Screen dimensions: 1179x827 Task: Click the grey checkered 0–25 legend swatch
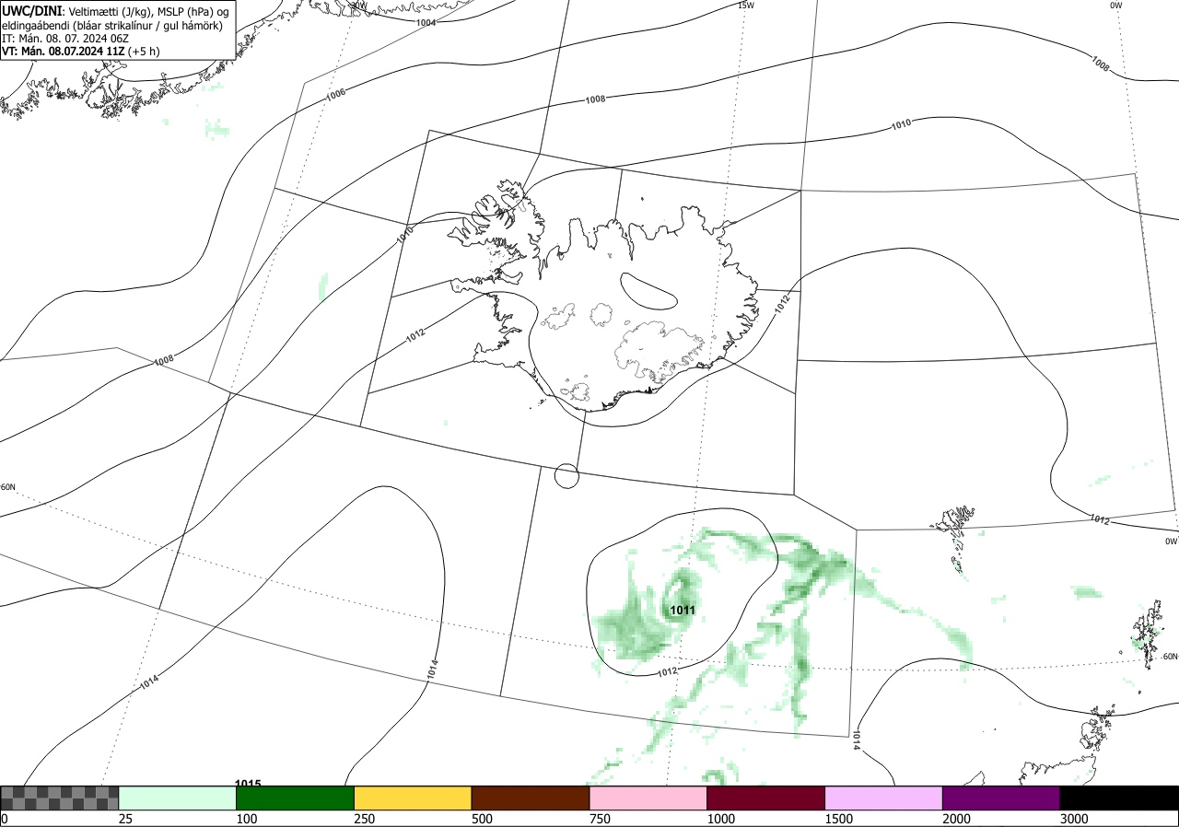click(60, 798)
